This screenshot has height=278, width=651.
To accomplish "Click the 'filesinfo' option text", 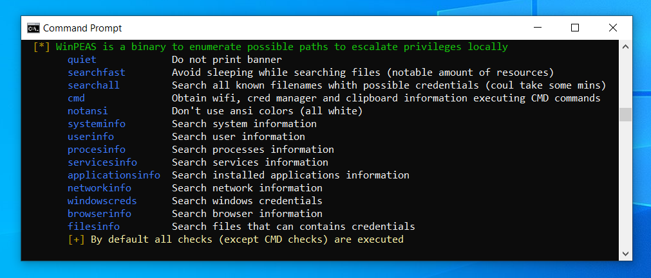I will (93, 227).
